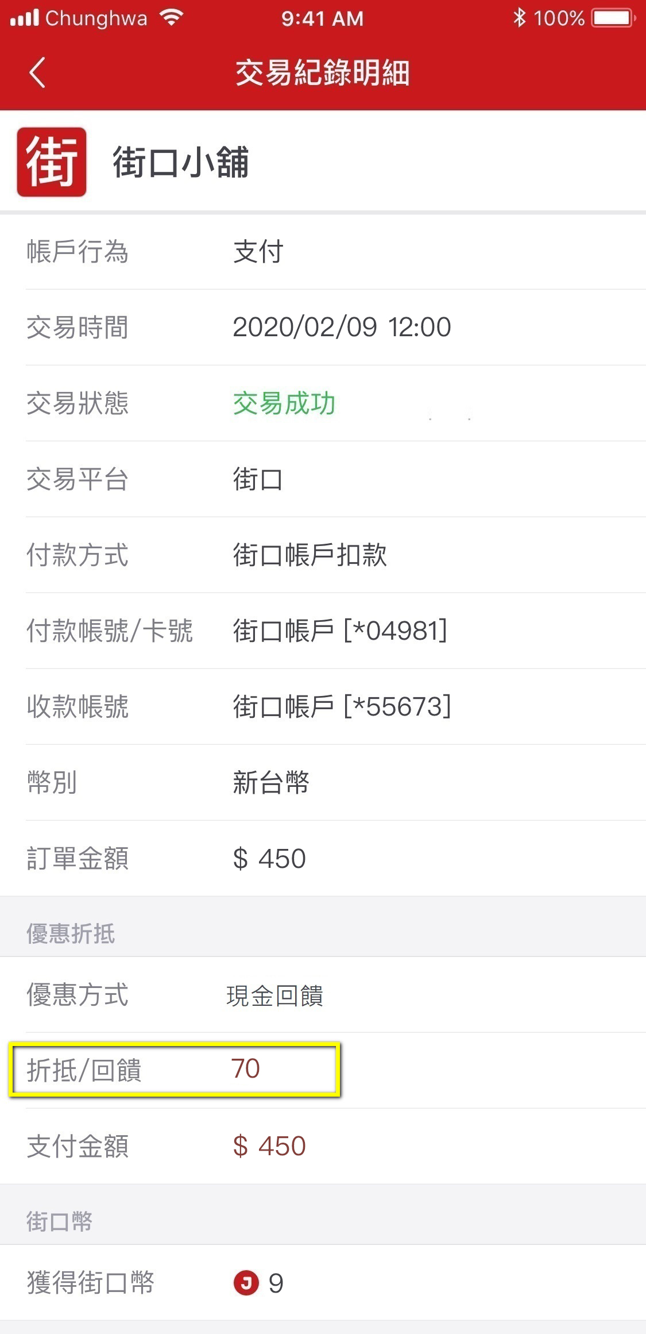This screenshot has width=646, height=1334.
Task: Tap the 街口帳戶扣款 payment method value
Action: click(x=310, y=555)
